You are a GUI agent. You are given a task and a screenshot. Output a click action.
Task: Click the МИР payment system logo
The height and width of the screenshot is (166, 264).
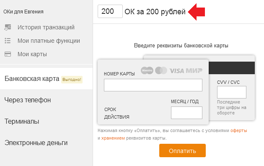(x=194, y=71)
